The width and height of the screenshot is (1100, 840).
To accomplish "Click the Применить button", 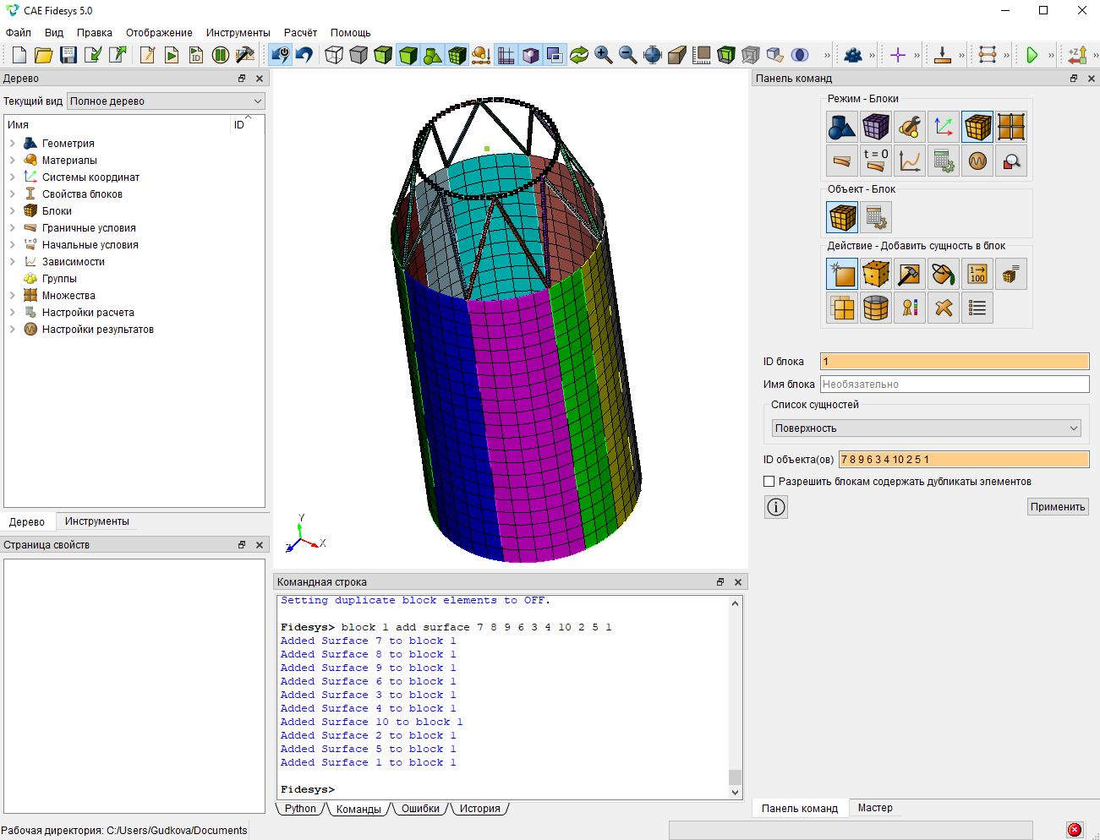I will pyautogui.click(x=1058, y=507).
